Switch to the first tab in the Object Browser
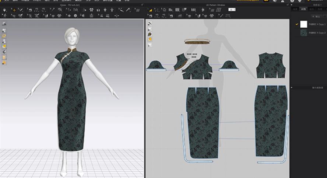Viewport: 327px width, 178px height. point(295,8)
